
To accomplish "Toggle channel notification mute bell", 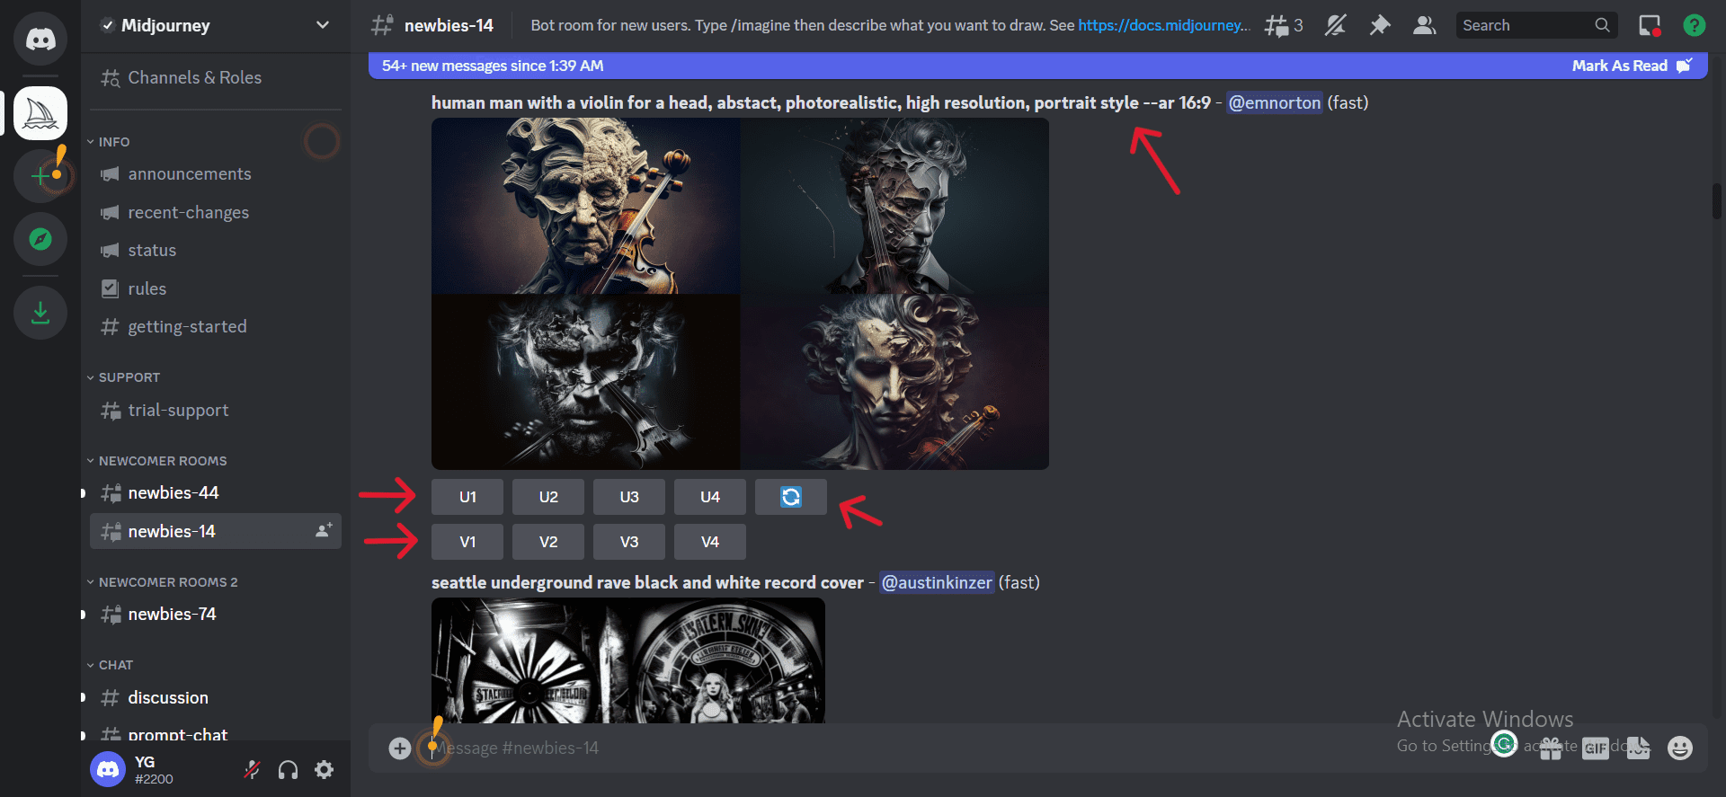I will [1335, 26].
